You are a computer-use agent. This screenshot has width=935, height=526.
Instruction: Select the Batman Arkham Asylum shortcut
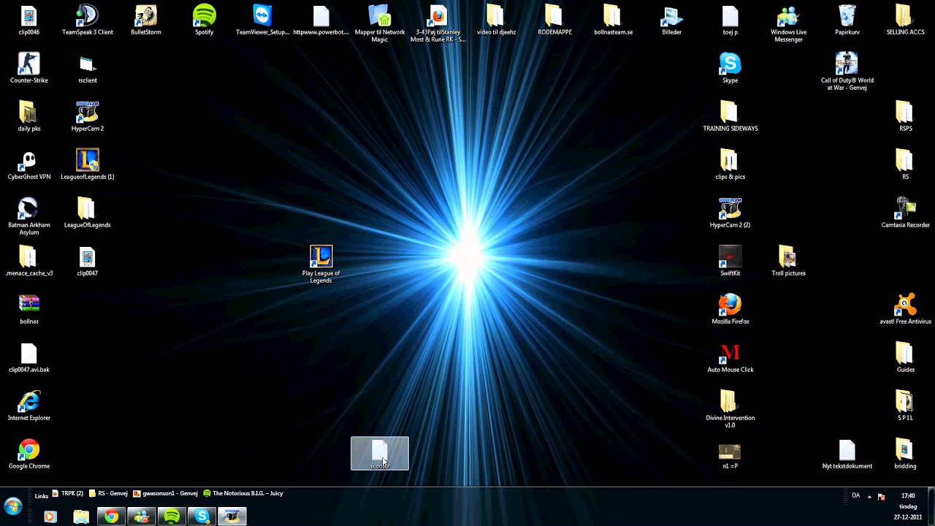pyautogui.click(x=29, y=216)
